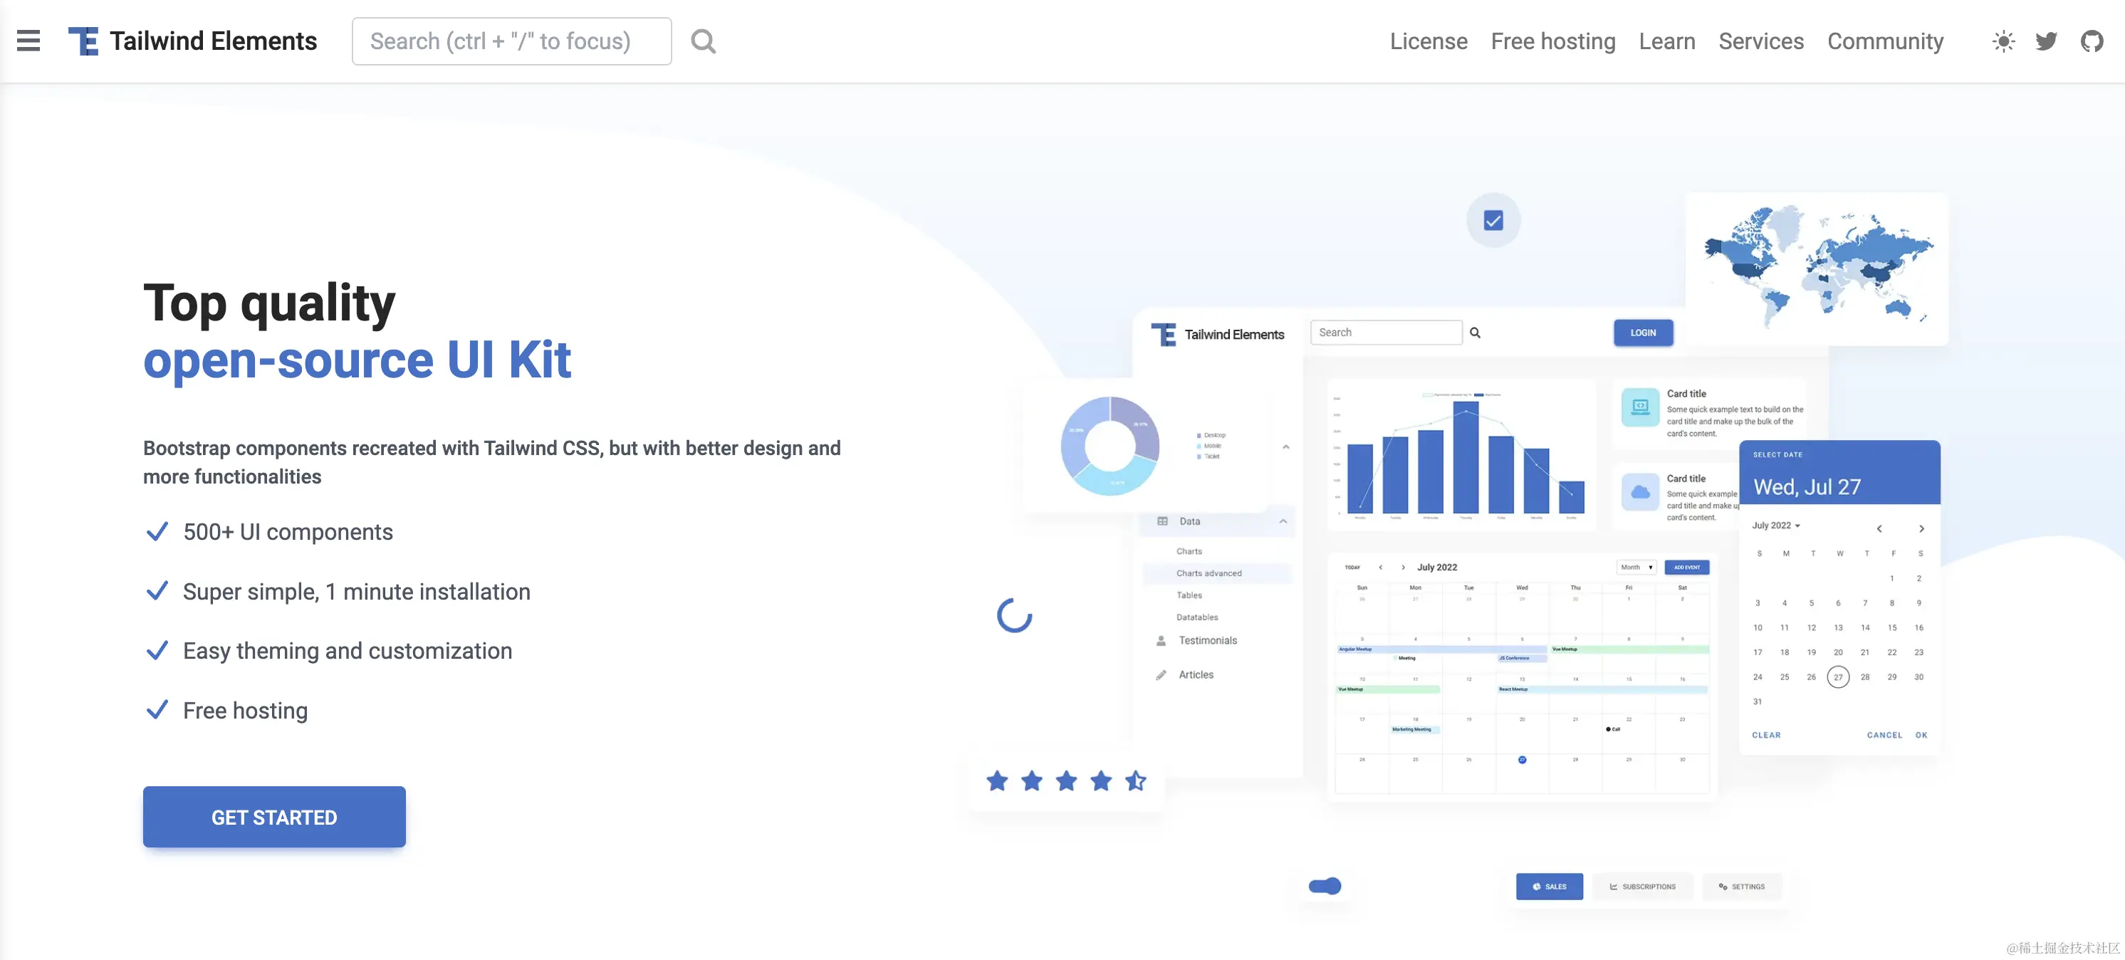Select the circled date 27

[x=1838, y=677]
